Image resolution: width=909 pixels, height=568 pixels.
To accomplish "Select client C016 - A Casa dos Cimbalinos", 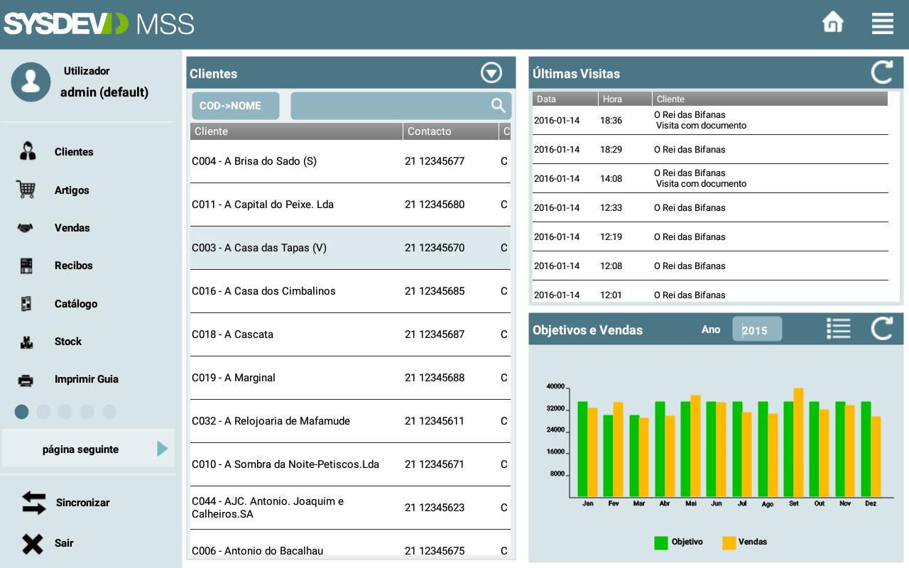I will tap(350, 291).
